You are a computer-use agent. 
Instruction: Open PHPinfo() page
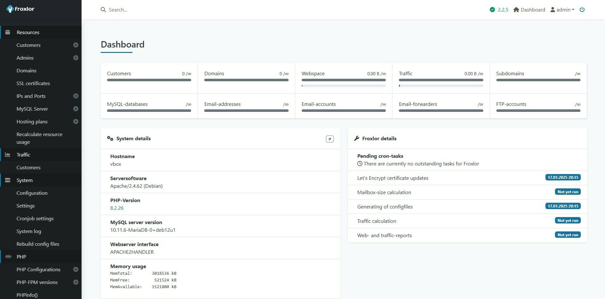click(x=27, y=295)
